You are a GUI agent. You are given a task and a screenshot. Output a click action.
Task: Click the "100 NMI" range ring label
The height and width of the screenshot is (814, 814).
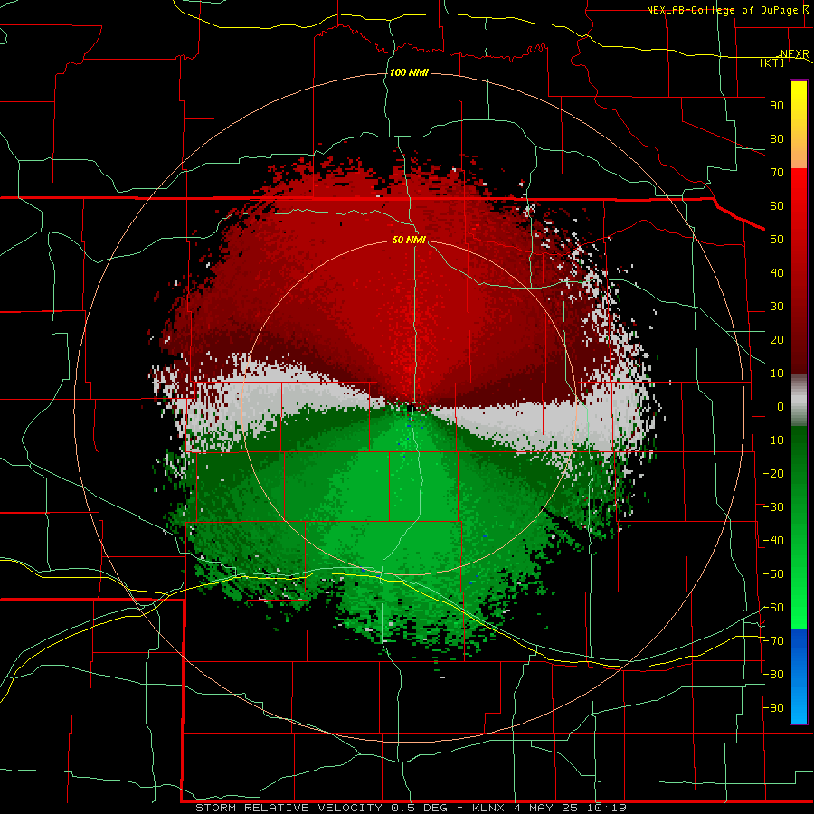pyautogui.click(x=409, y=72)
